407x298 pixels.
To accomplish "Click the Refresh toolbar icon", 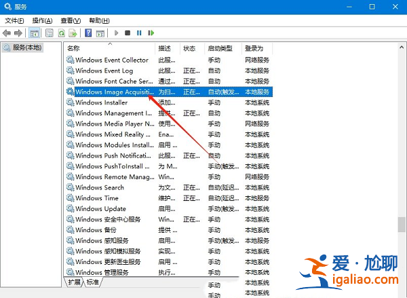I will coord(62,33).
